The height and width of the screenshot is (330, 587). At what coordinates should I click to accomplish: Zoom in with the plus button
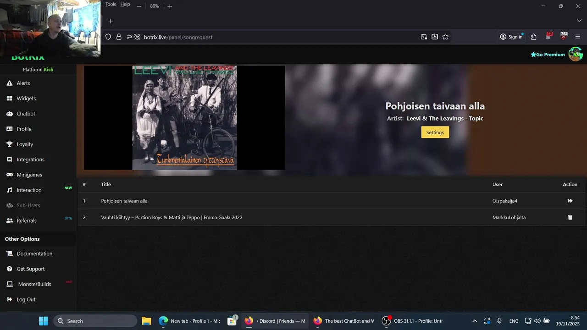170,6
